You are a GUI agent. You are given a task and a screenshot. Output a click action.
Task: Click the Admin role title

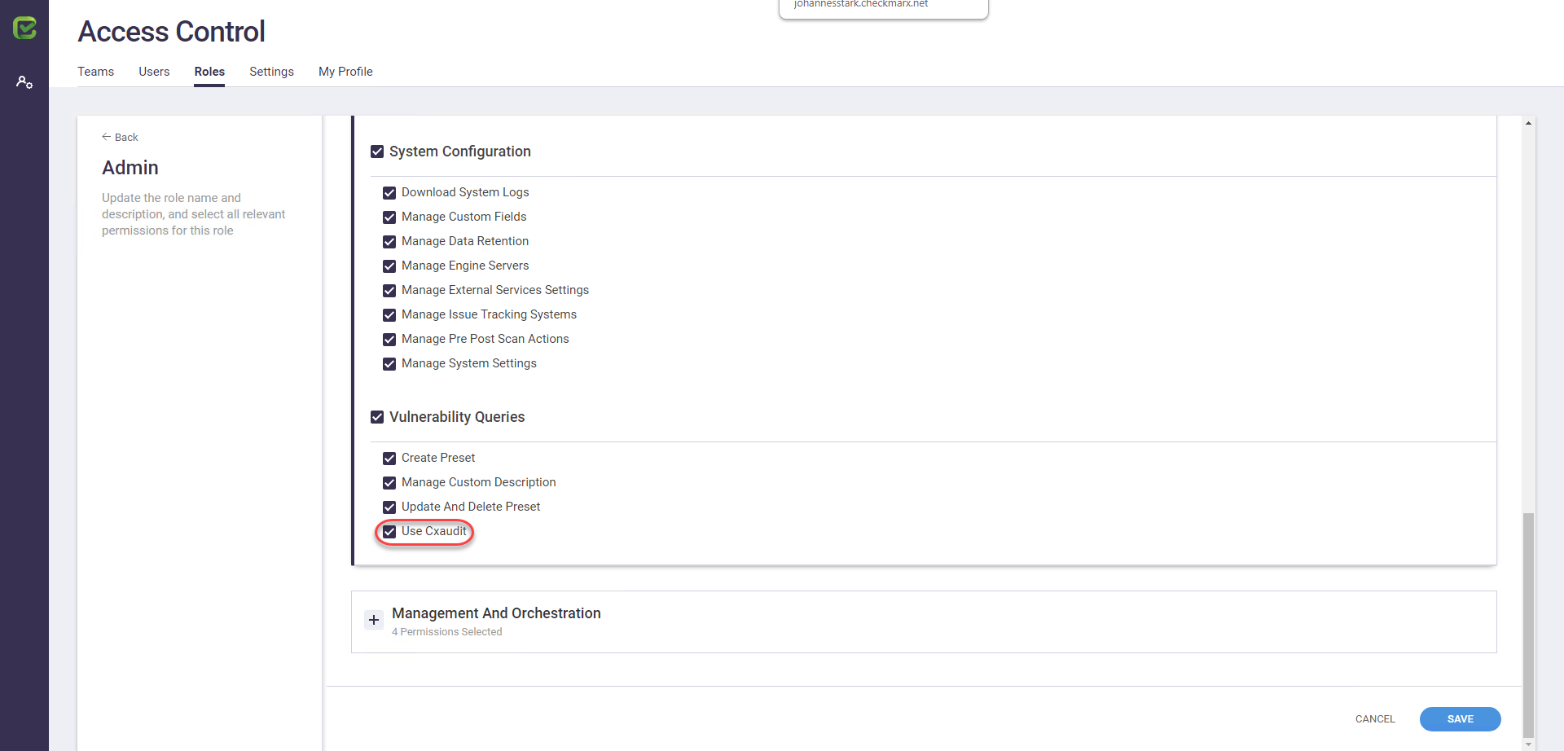click(x=130, y=168)
